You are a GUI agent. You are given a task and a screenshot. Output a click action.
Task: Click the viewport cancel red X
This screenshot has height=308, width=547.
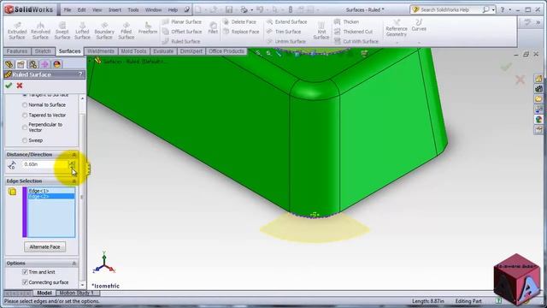(x=520, y=80)
